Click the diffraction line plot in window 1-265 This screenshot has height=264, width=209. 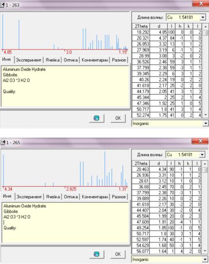pyautogui.click(x=65, y=170)
